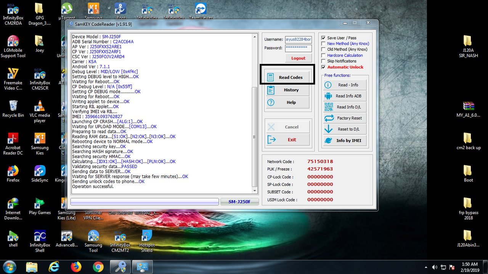The height and width of the screenshot is (274, 488).
Task: Click the Username input field
Action: pos(298,39)
